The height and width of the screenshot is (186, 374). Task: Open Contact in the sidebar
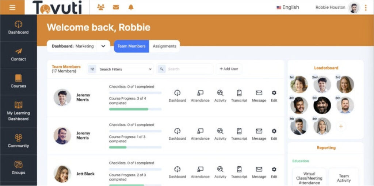18,55
